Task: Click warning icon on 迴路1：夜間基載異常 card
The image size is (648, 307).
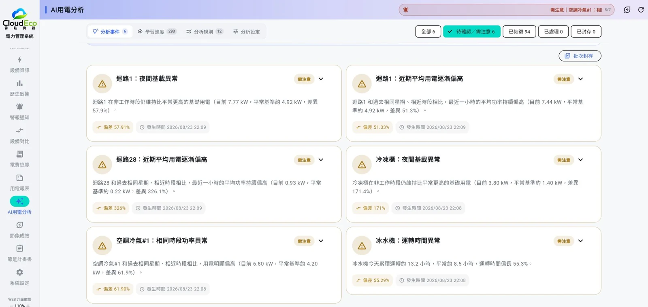Action: click(x=102, y=84)
